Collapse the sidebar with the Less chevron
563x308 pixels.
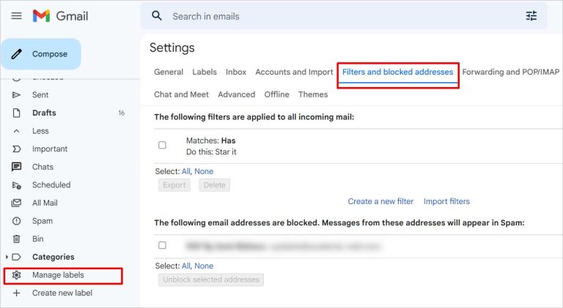pos(16,131)
